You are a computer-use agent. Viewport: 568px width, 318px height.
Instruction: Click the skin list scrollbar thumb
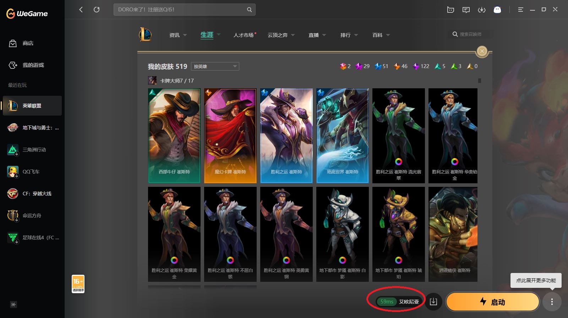pos(480,80)
